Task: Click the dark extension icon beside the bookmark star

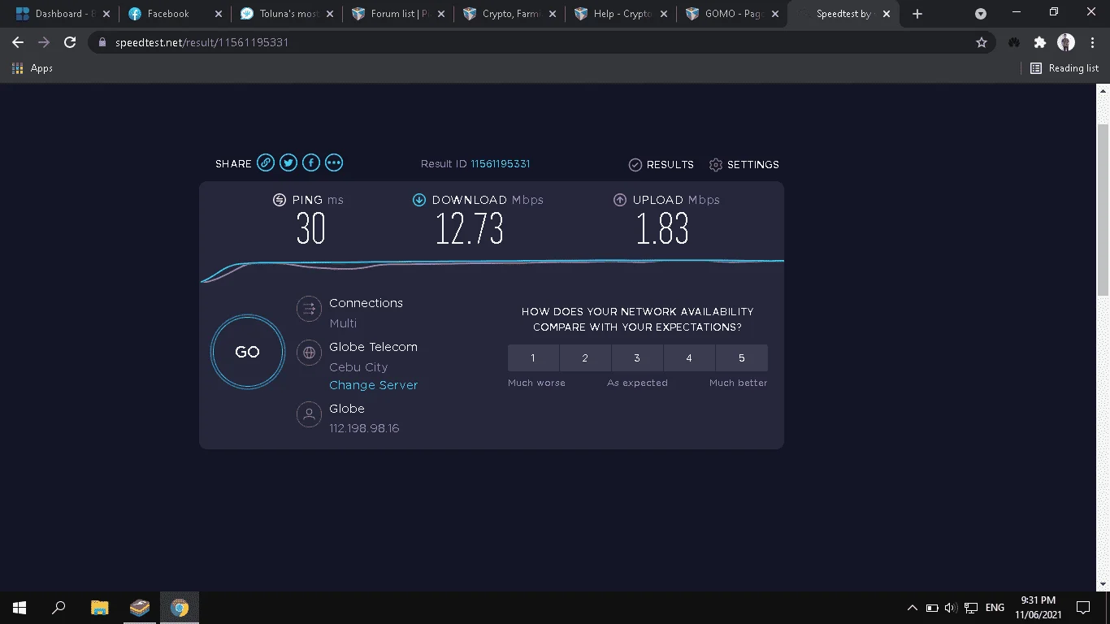Action: coord(1014,42)
